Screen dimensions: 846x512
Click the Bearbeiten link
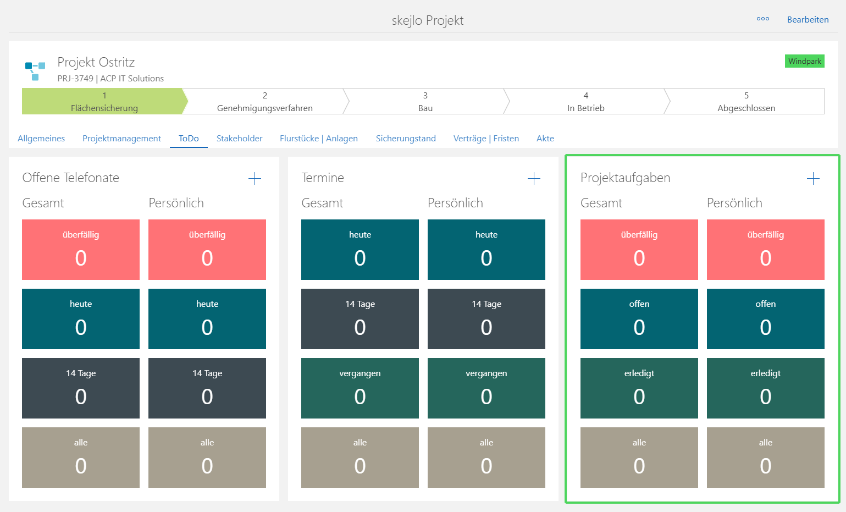tap(808, 20)
